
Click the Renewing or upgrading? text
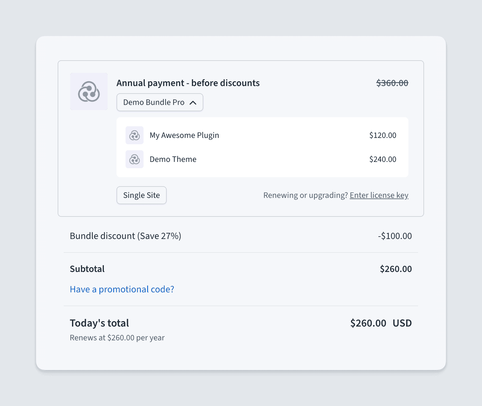point(305,195)
